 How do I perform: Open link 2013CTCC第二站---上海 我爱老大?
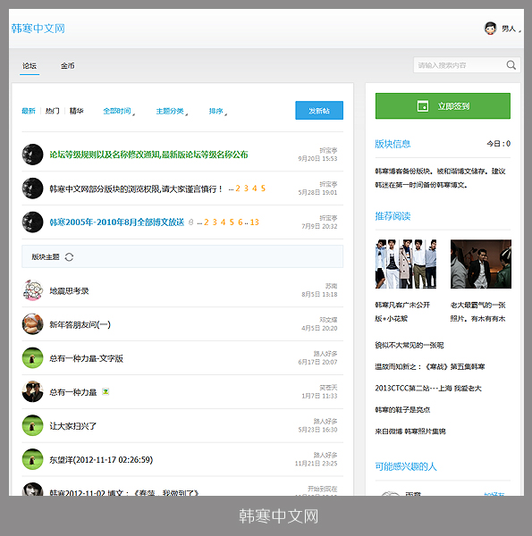tap(428, 389)
